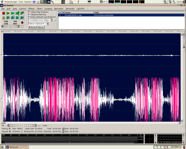Play selection once button

click(x=13, y=13)
